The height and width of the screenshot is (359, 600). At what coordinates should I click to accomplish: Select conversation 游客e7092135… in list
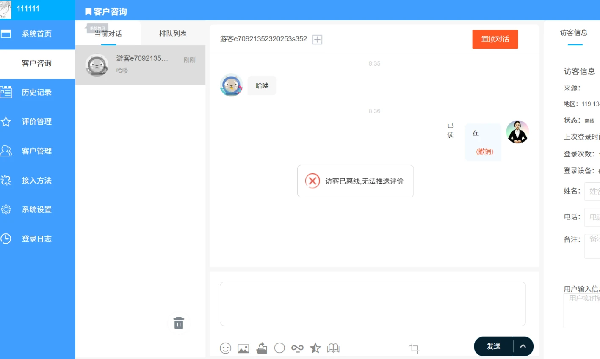(x=141, y=65)
